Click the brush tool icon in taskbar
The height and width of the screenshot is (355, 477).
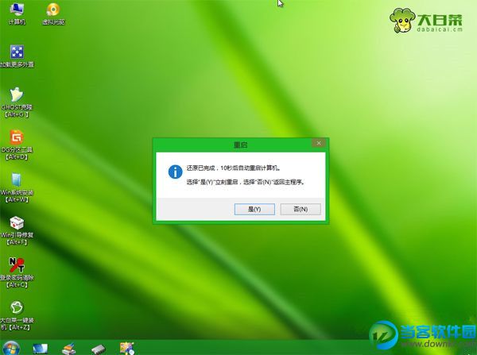(x=69, y=349)
